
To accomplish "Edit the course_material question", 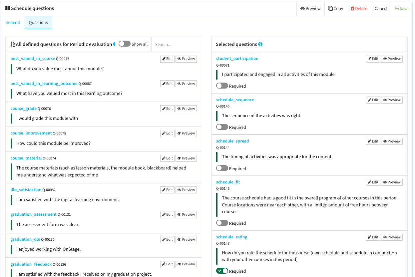I will [x=167, y=158].
